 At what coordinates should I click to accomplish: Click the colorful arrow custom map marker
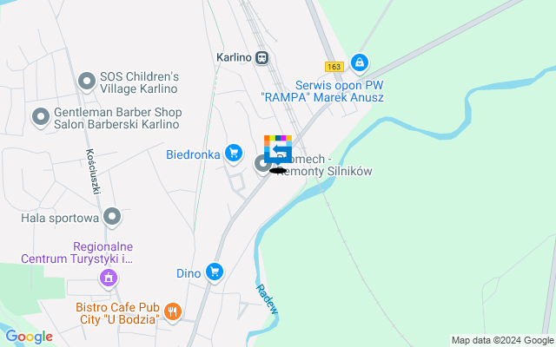[278, 149]
